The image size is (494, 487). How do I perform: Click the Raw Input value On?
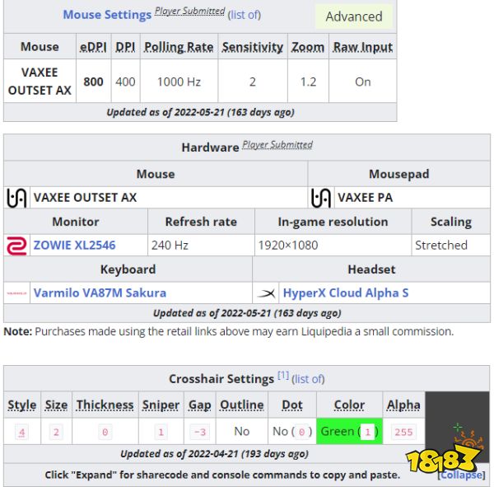[x=363, y=82]
